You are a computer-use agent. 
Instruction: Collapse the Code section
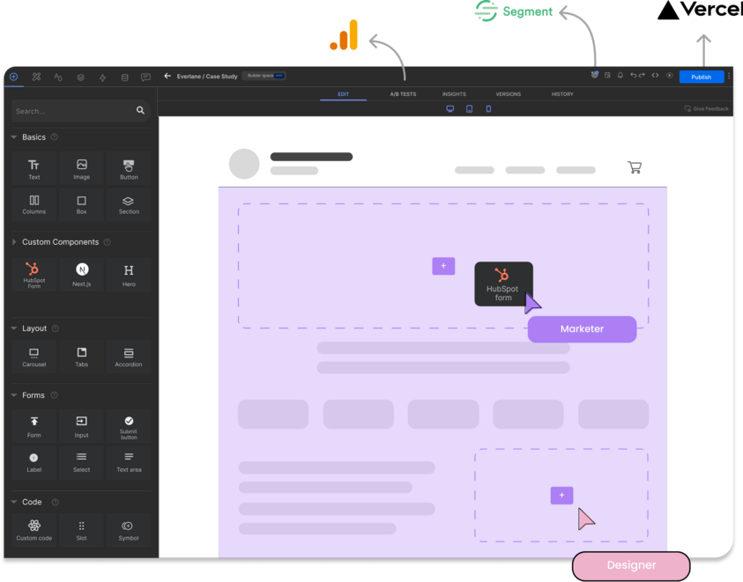(14, 502)
